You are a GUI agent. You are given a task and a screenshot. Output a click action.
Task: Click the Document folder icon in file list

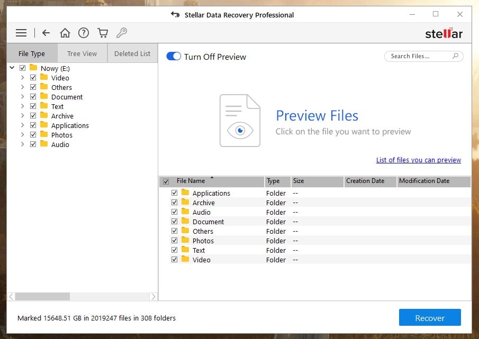(185, 221)
